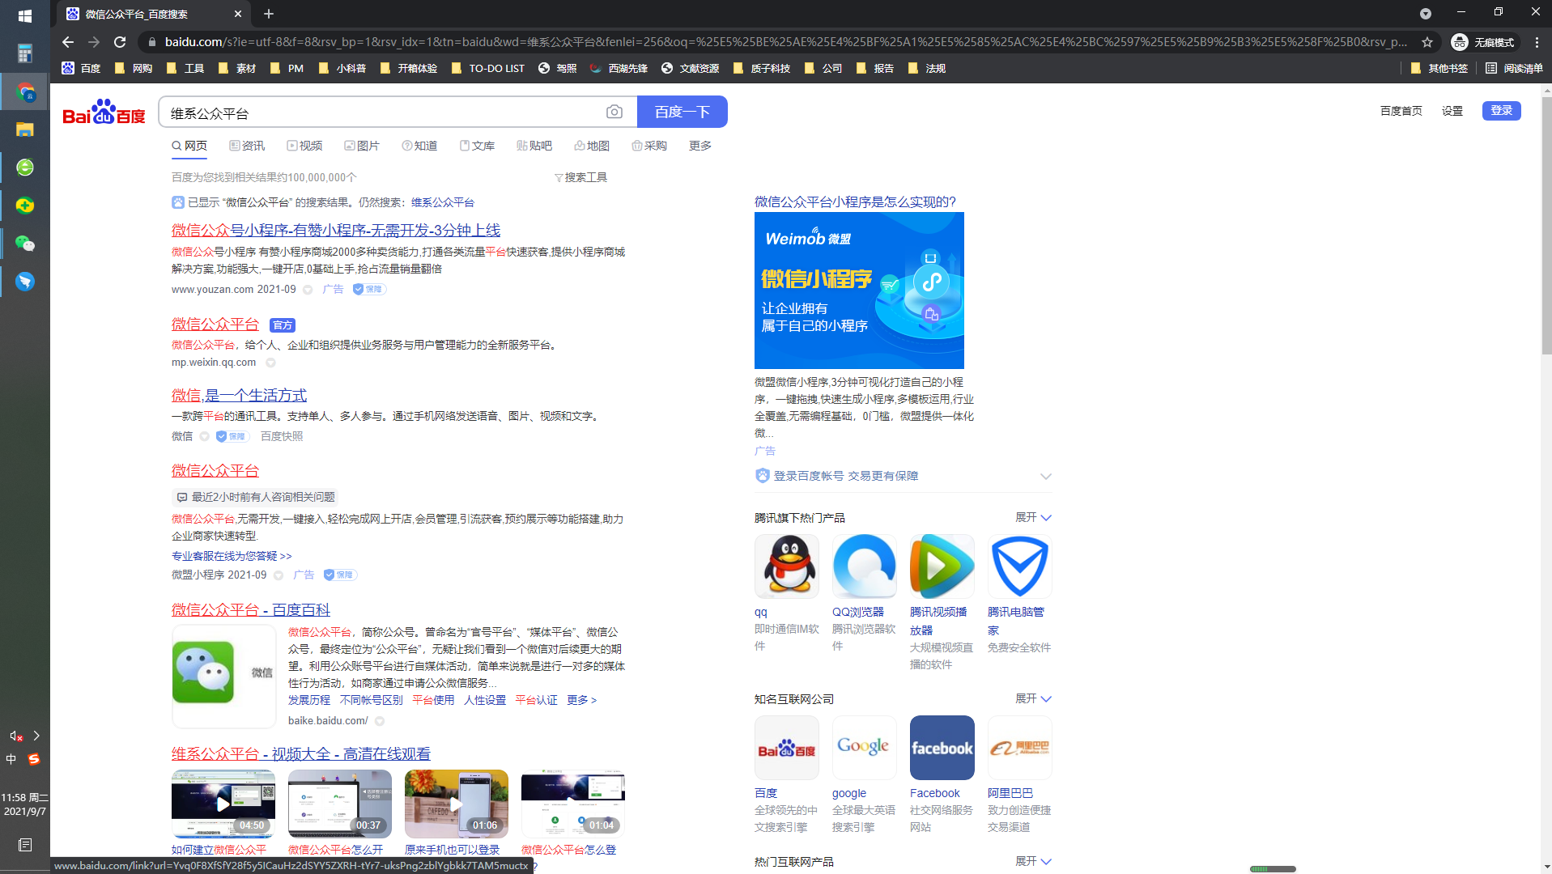Switch to the 文库 search tab
The height and width of the screenshot is (874, 1552).
coord(477,146)
